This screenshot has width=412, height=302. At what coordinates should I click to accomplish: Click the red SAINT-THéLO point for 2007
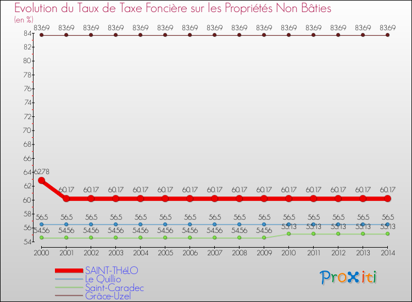(215, 199)
